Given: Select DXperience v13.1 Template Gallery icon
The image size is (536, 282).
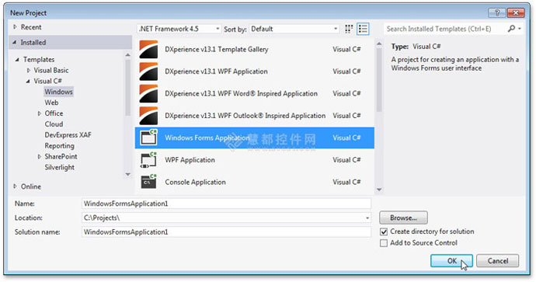Looking at the screenshot, I should point(148,49).
